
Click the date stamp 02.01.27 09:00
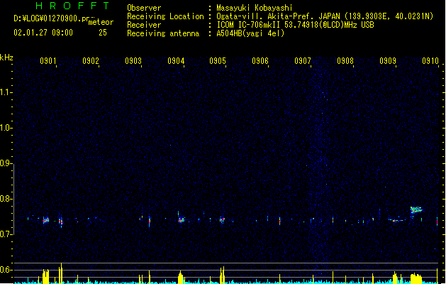(43, 33)
